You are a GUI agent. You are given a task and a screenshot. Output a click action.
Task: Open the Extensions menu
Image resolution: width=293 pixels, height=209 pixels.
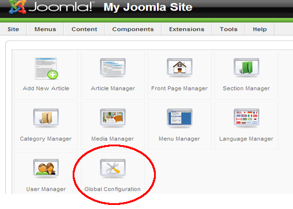point(187,29)
